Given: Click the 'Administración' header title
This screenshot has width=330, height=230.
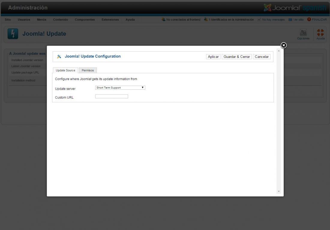Looking at the screenshot, I should click(28, 7).
